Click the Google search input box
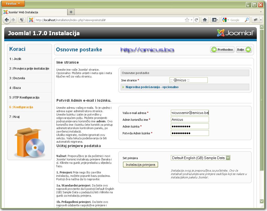The height and width of the screenshot is (211, 267). coord(237,20)
